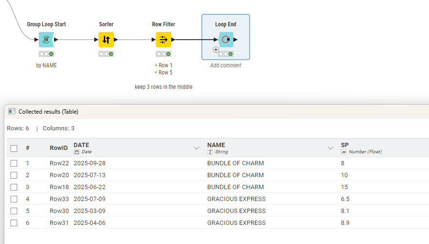Select the checkbox for row Row31
This screenshot has width=429, height=244.
[x=14, y=223]
